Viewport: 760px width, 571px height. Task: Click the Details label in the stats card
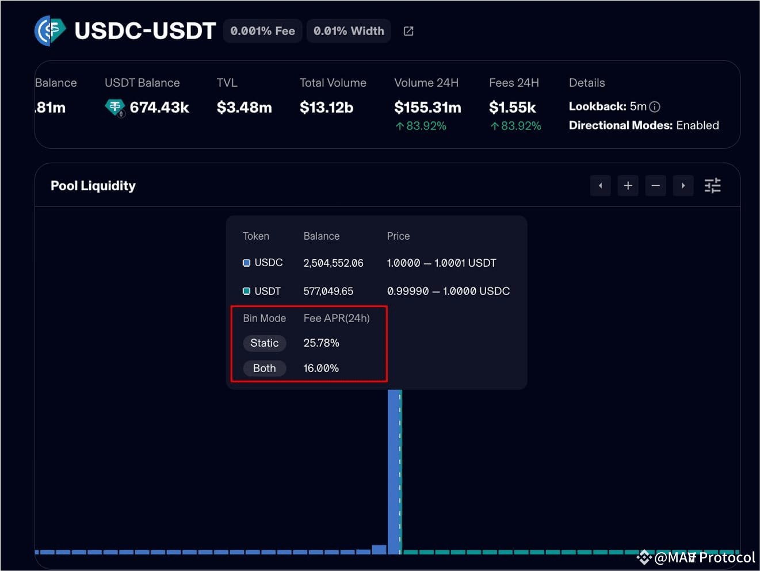pyautogui.click(x=587, y=83)
